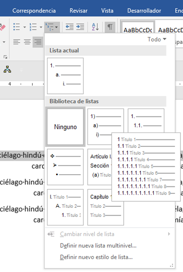Open the Correspondencia ribbon tab
The width and height of the screenshot is (183, 272).
tap(34, 10)
